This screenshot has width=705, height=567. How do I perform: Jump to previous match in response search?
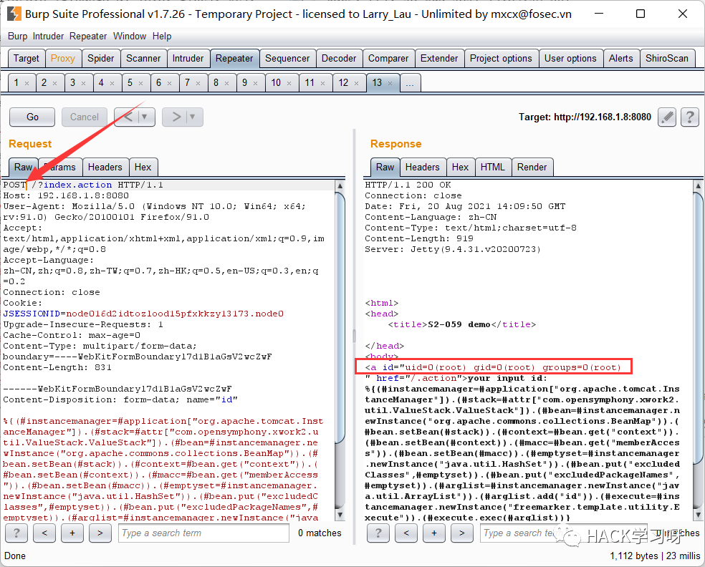(406, 533)
